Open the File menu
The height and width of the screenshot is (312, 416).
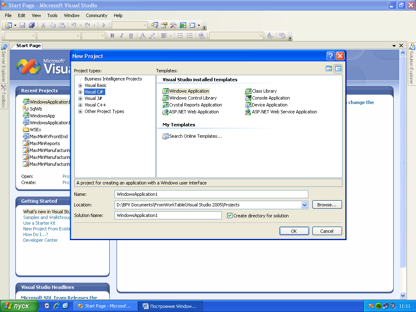point(8,15)
